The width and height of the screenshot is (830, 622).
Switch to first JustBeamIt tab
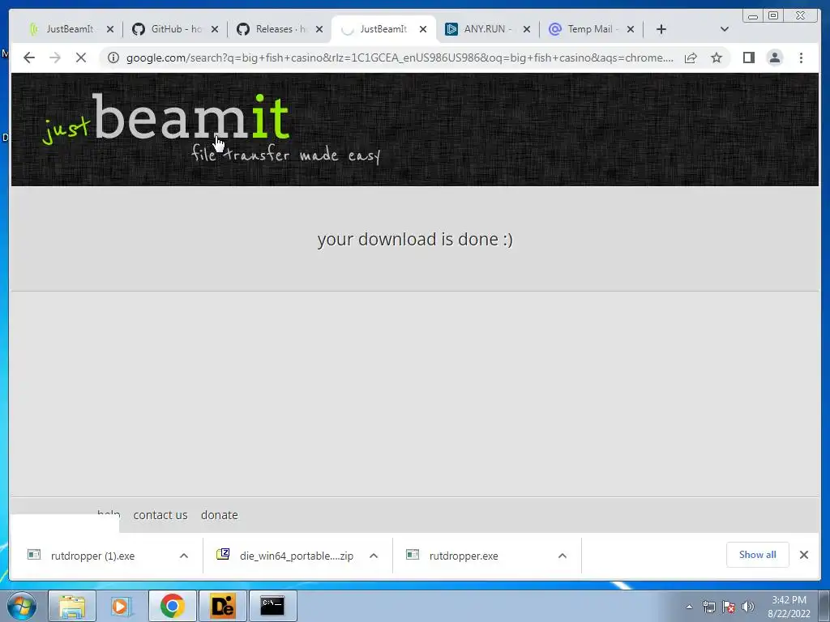click(x=62, y=29)
